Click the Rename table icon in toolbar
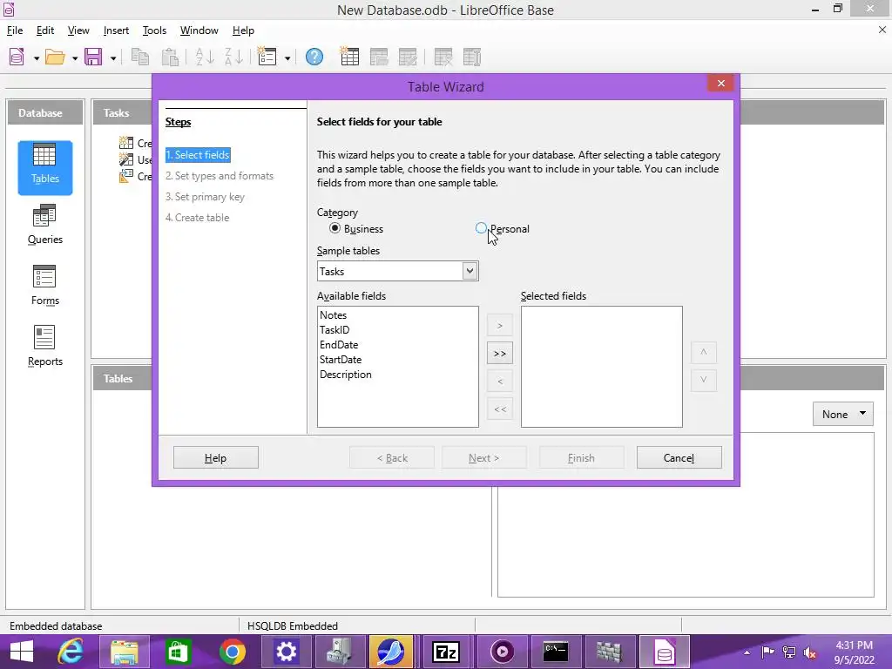Image resolution: width=892 pixels, height=669 pixels. (x=472, y=57)
